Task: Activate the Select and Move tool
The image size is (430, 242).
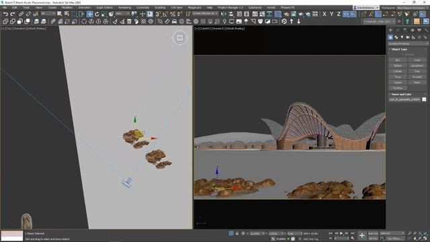Action: click(x=89, y=14)
